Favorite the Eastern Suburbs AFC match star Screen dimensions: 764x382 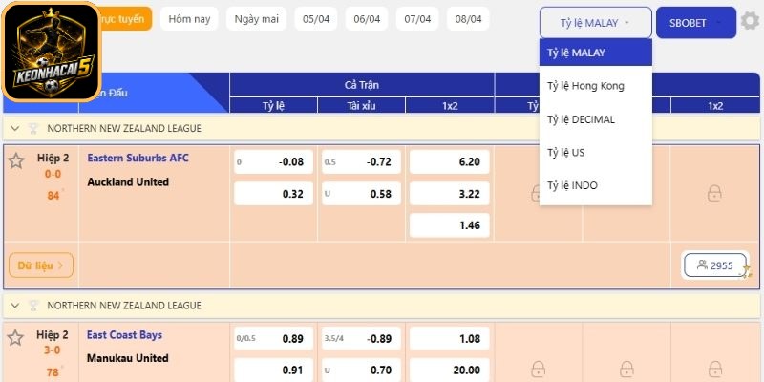16,160
